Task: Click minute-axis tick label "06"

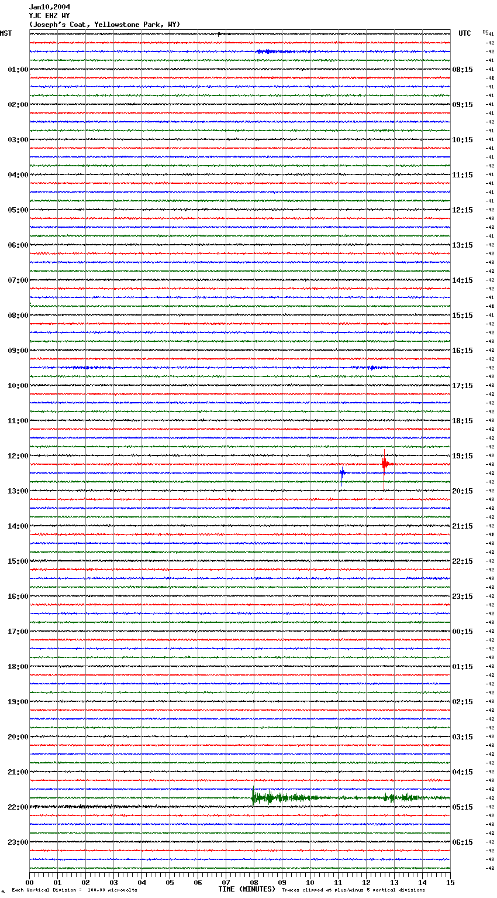Action: click(x=198, y=882)
